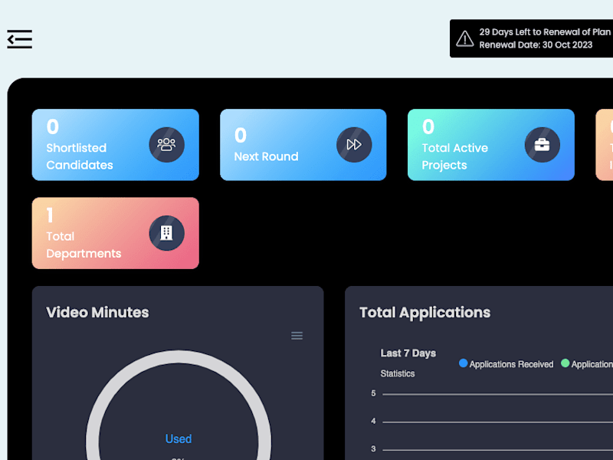The width and height of the screenshot is (613, 460).
Task: Click the renewal plan notification banner
Action: [x=531, y=38]
